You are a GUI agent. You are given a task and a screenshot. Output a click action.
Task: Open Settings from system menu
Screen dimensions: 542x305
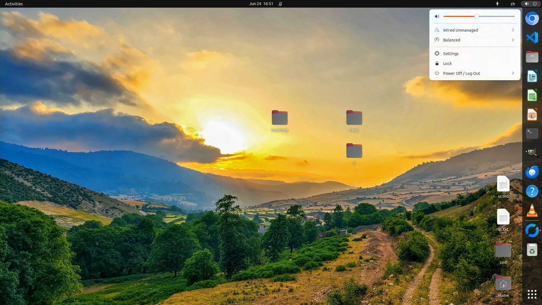coord(451,54)
